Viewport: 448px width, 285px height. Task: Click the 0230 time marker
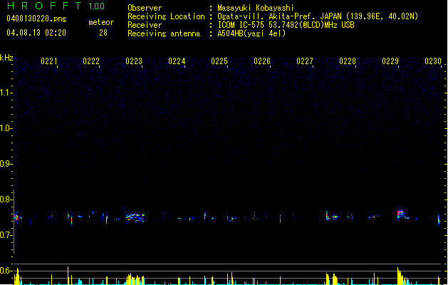(433, 61)
